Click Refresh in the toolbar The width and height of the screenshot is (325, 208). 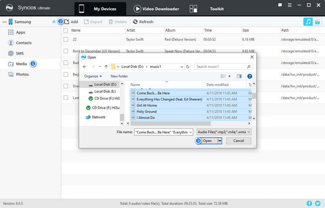point(143,21)
